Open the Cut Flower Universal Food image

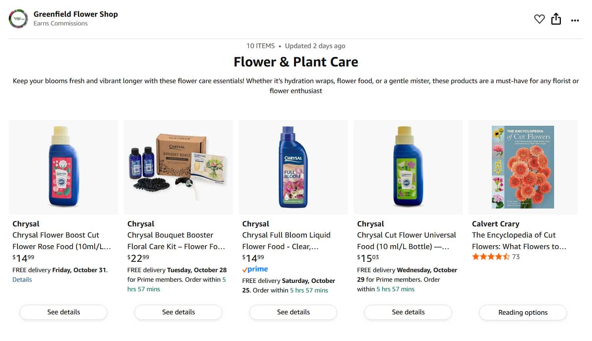[408, 167]
